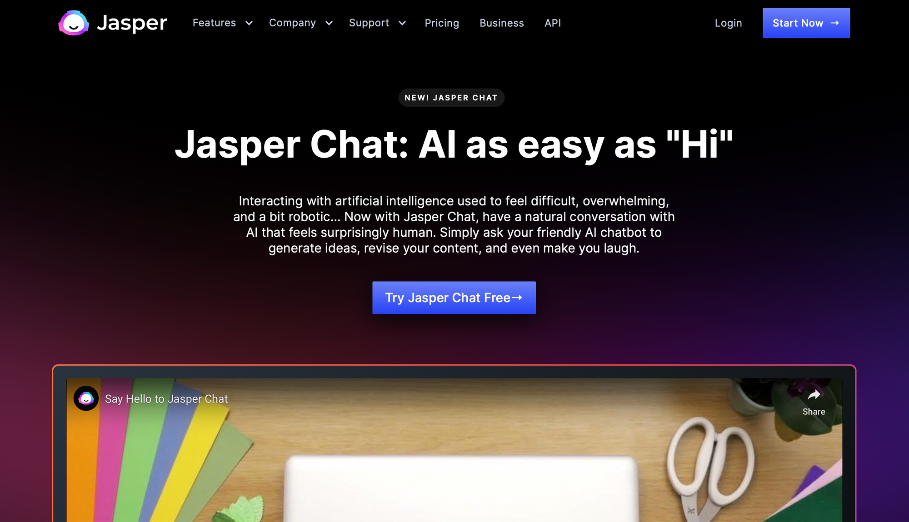
Task: Click the Pricing menu item
Action: coord(441,23)
